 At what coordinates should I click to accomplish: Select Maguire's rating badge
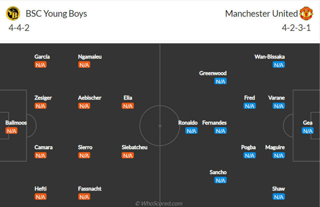click(279, 155)
